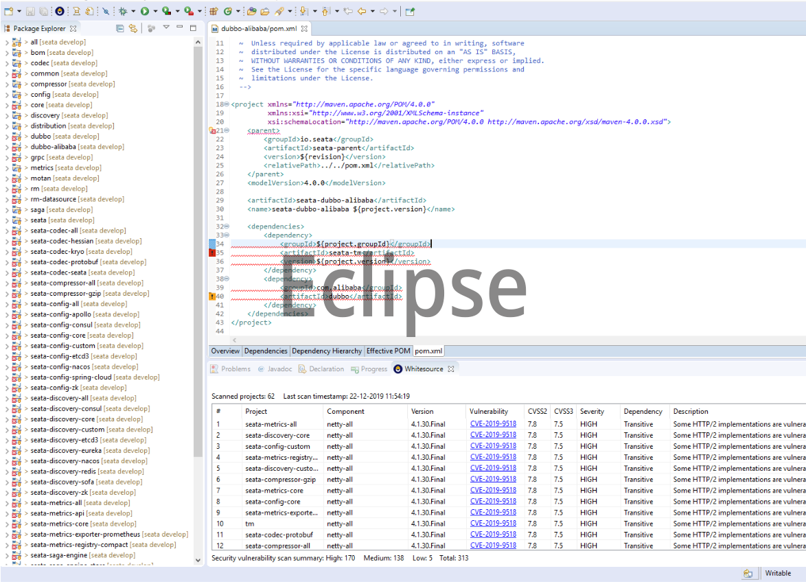Collapse the dependencies fold on line 32

227,226
